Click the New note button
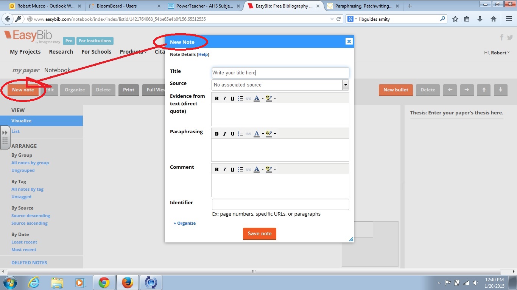The width and height of the screenshot is (517, 290). point(23,90)
